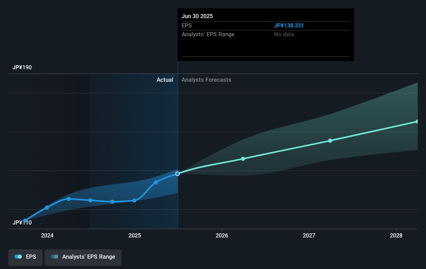Click the 2027 x-axis label
Screen dimensions: 426x269
(x=309, y=235)
